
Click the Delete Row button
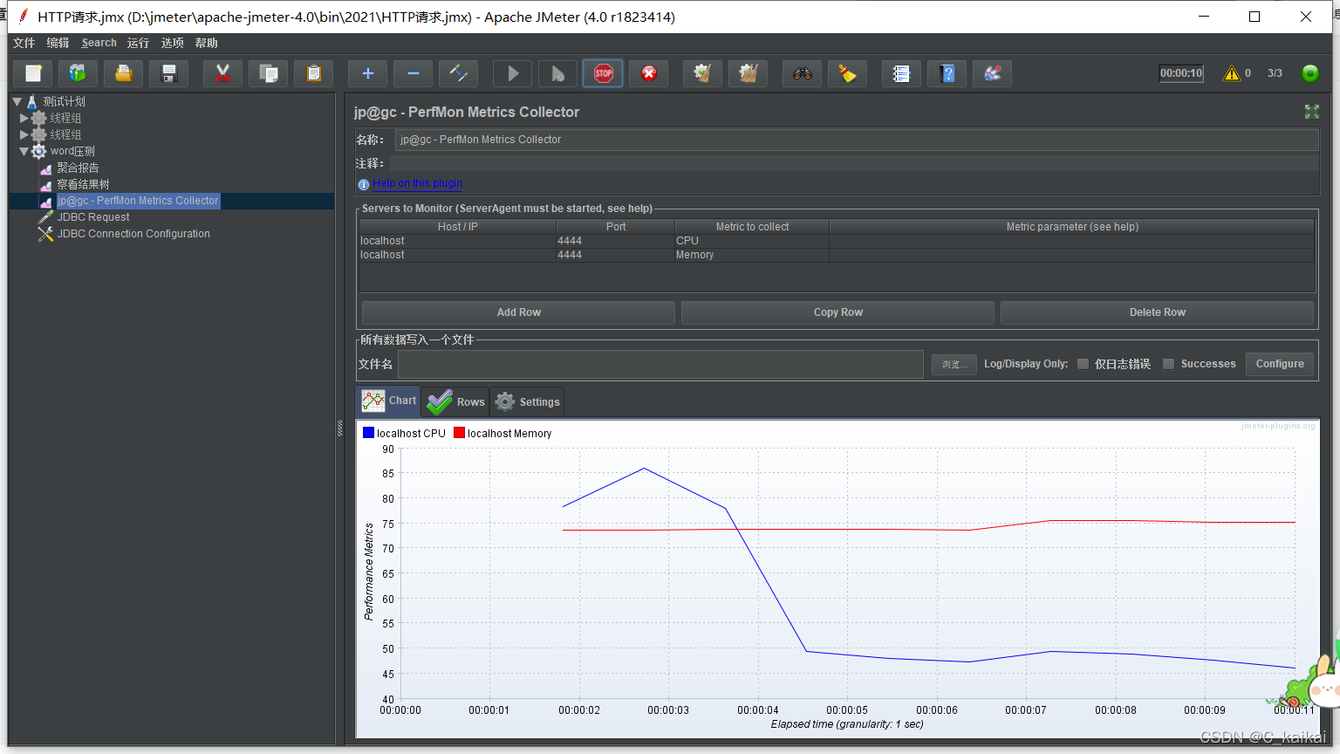coord(1157,312)
